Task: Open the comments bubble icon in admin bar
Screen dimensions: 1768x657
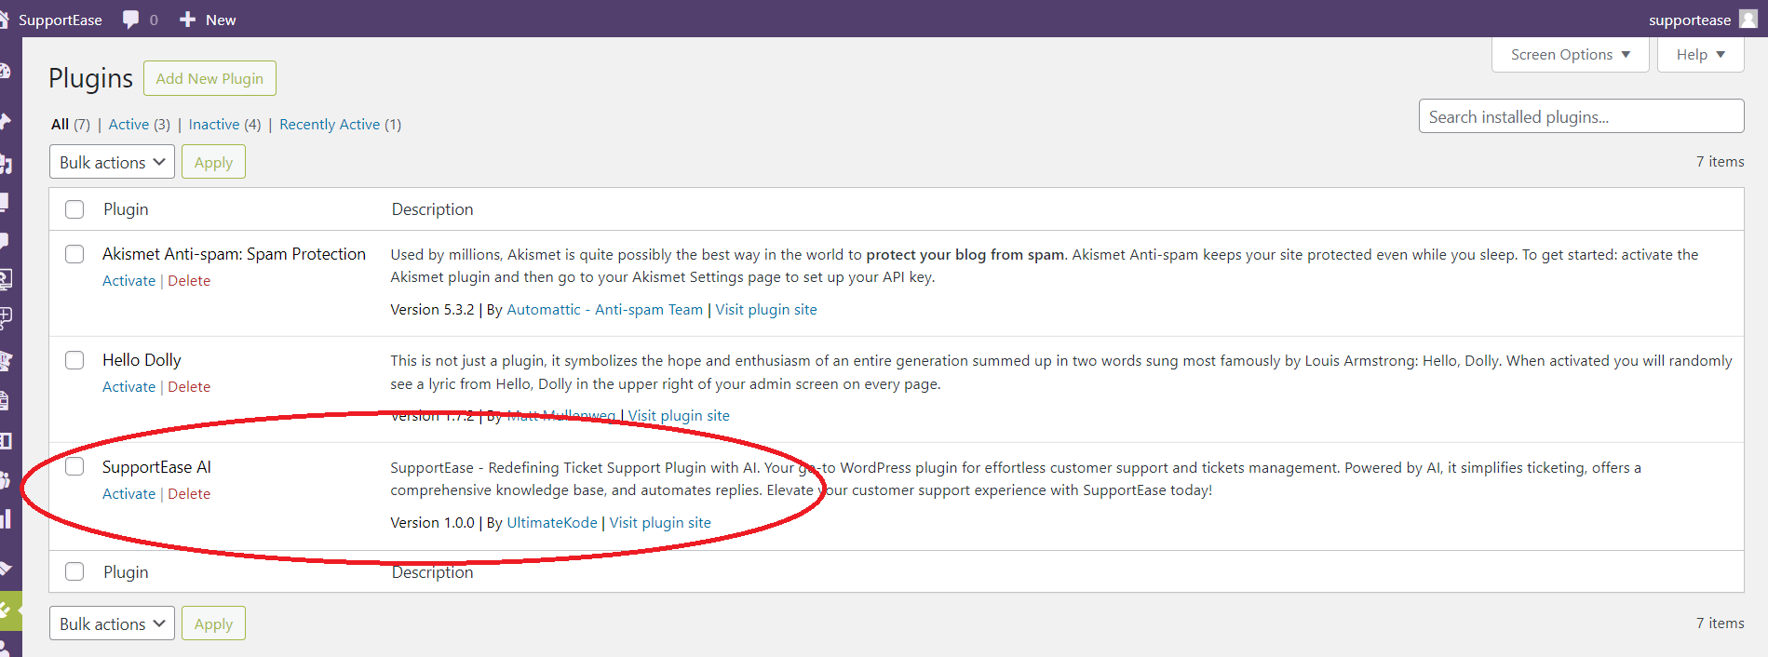Action: [130, 20]
